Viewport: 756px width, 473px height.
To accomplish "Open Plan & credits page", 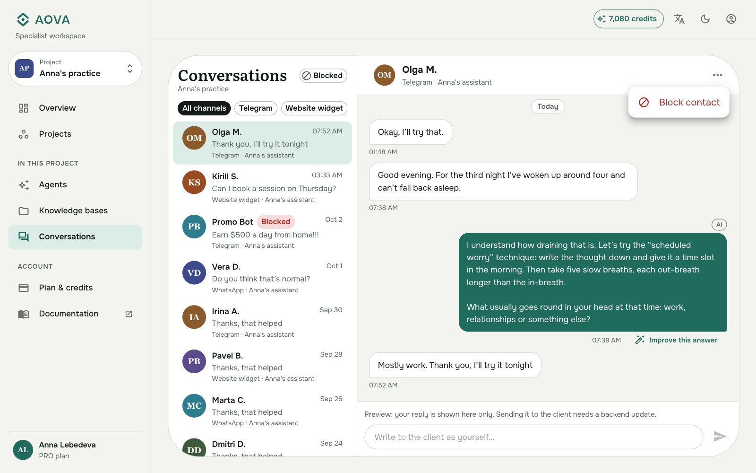I will click(75, 288).
